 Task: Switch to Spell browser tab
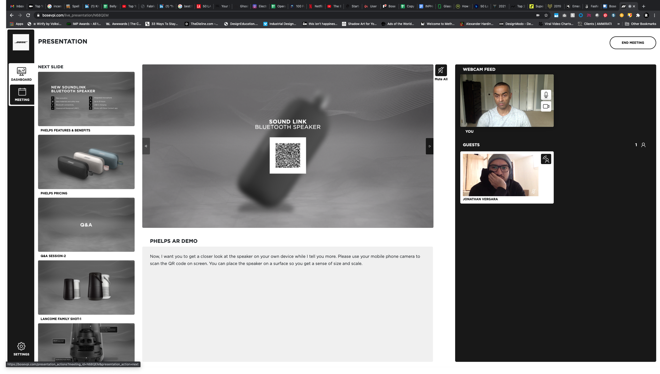click(x=73, y=6)
